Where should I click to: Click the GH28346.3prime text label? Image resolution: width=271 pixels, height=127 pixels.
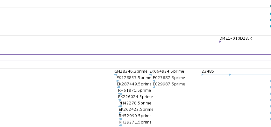point(131,71)
